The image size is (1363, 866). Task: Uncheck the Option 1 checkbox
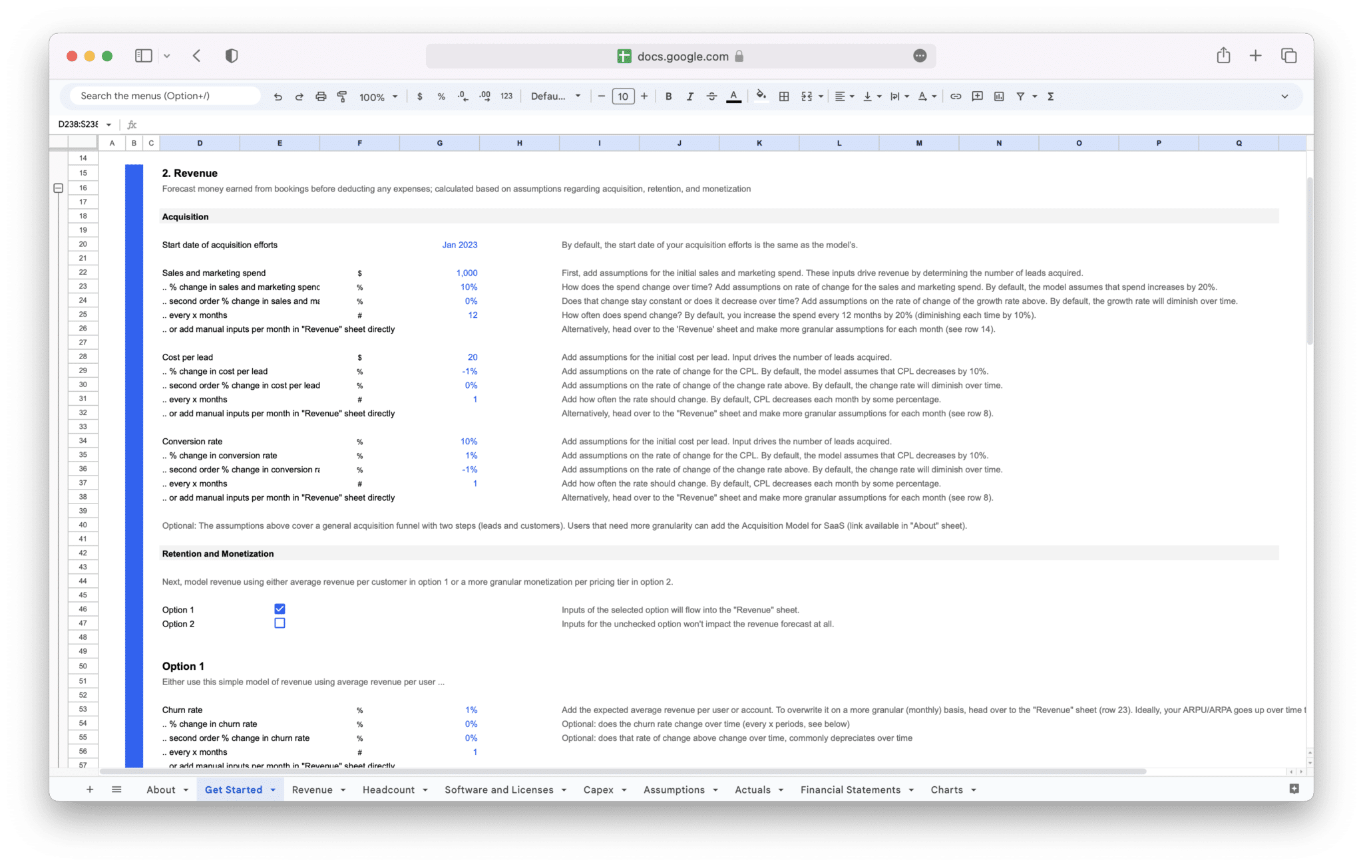(280, 609)
